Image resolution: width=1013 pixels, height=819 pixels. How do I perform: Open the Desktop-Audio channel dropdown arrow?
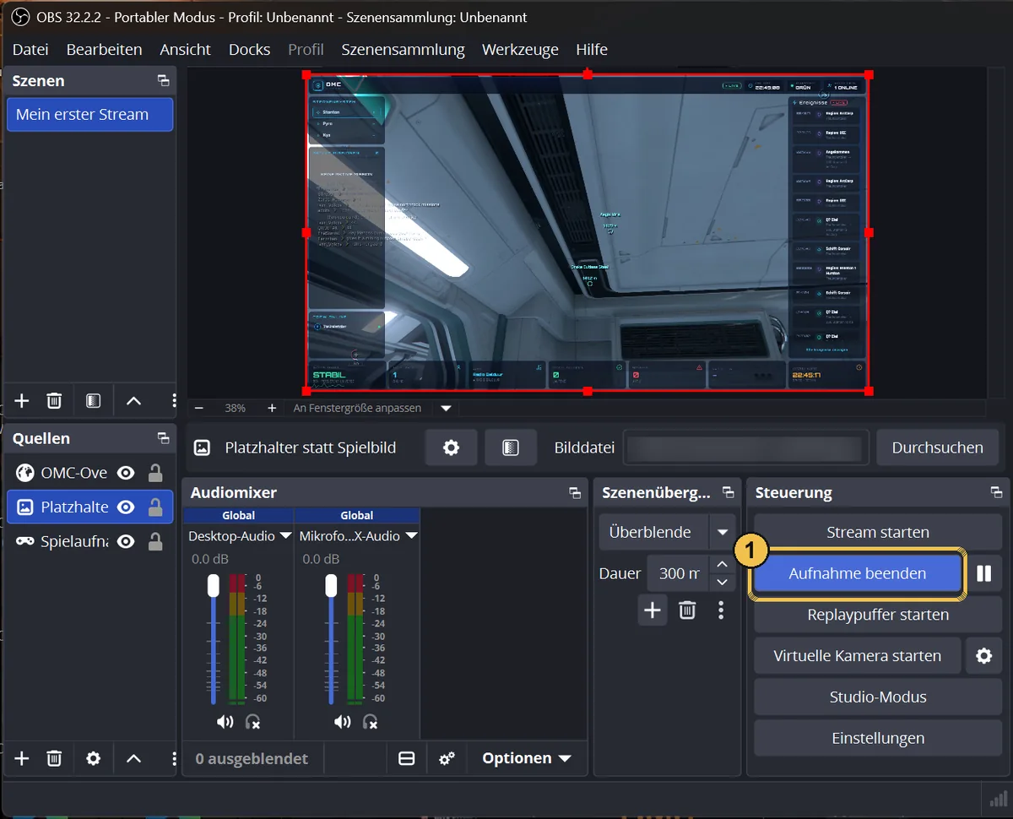[285, 536]
